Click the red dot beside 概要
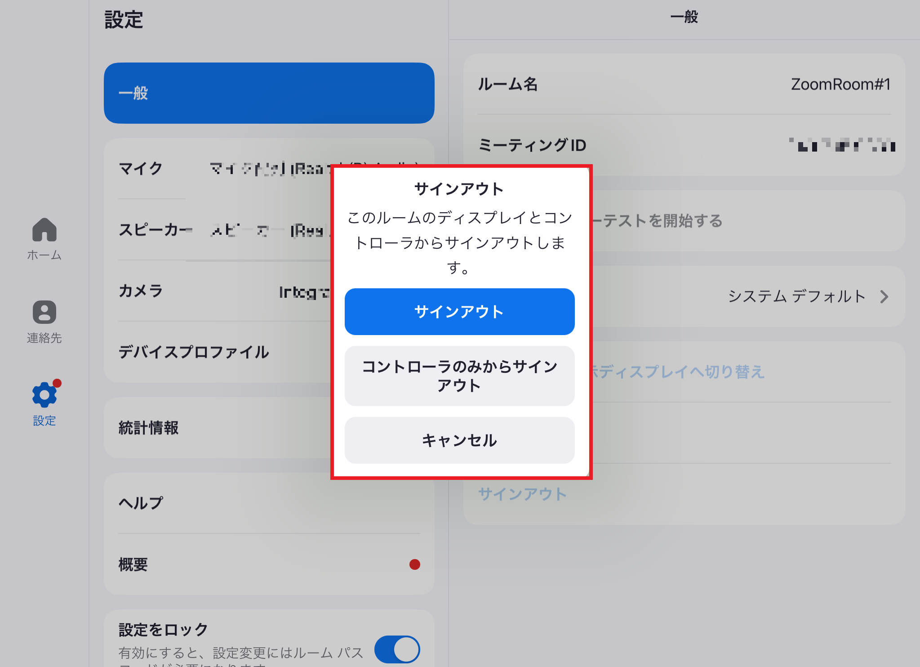Screen dimensions: 920x667 click(x=414, y=564)
